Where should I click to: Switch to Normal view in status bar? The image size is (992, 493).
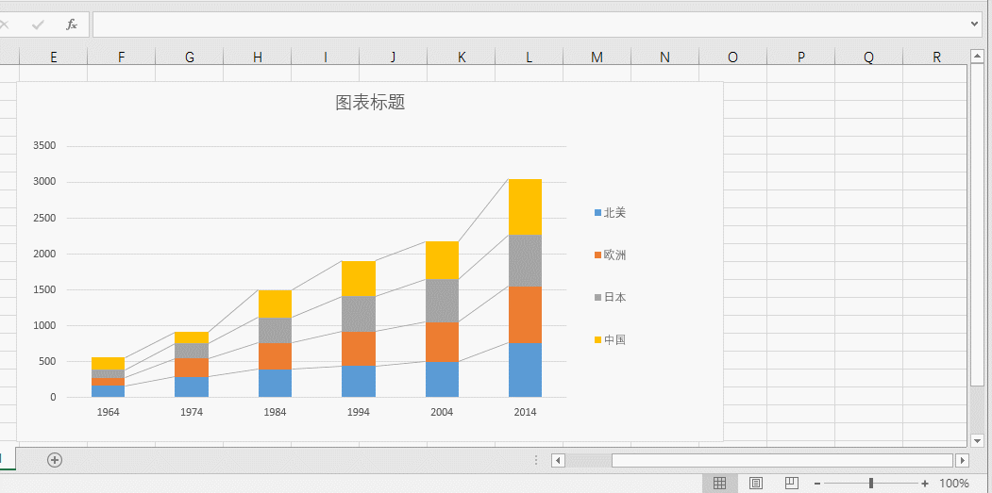pyautogui.click(x=719, y=483)
